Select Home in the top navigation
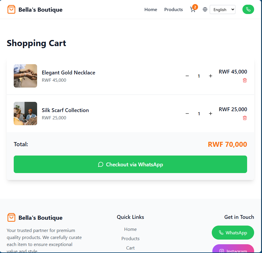Image resolution: width=262 pixels, height=253 pixels. pos(151,9)
